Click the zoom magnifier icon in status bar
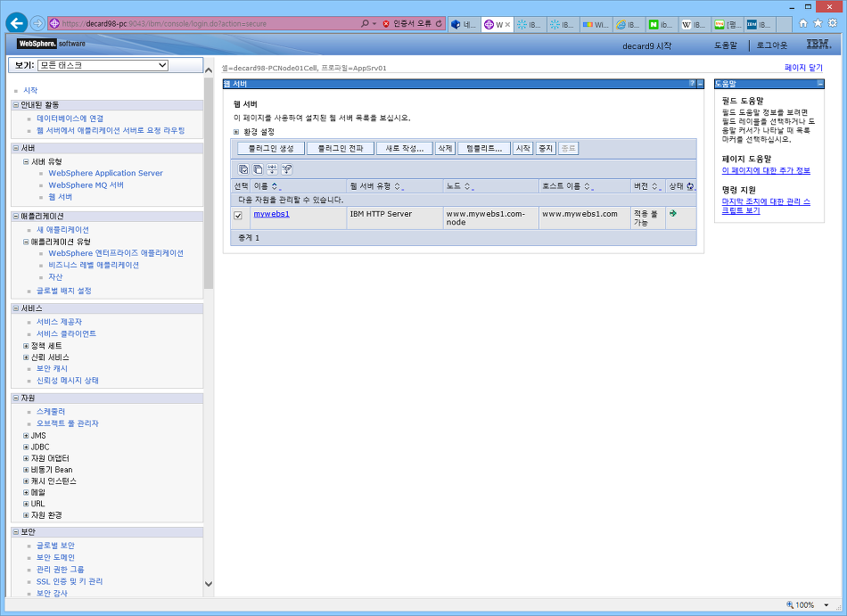Screen dimensions: 847x616 pyautogui.click(x=790, y=605)
